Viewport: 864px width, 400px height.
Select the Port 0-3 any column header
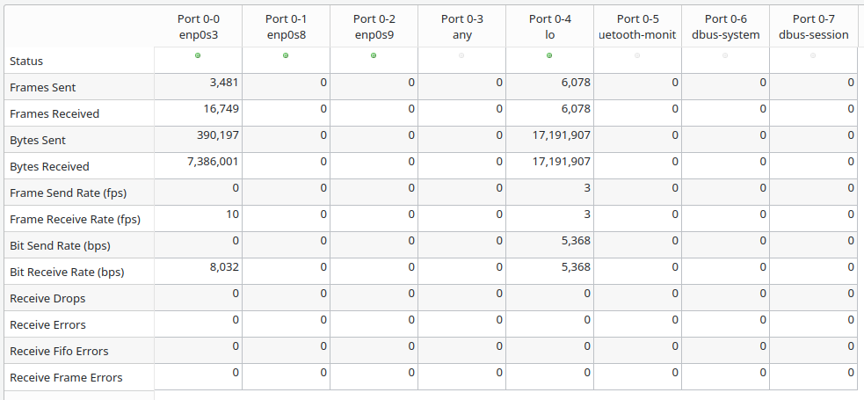click(461, 26)
